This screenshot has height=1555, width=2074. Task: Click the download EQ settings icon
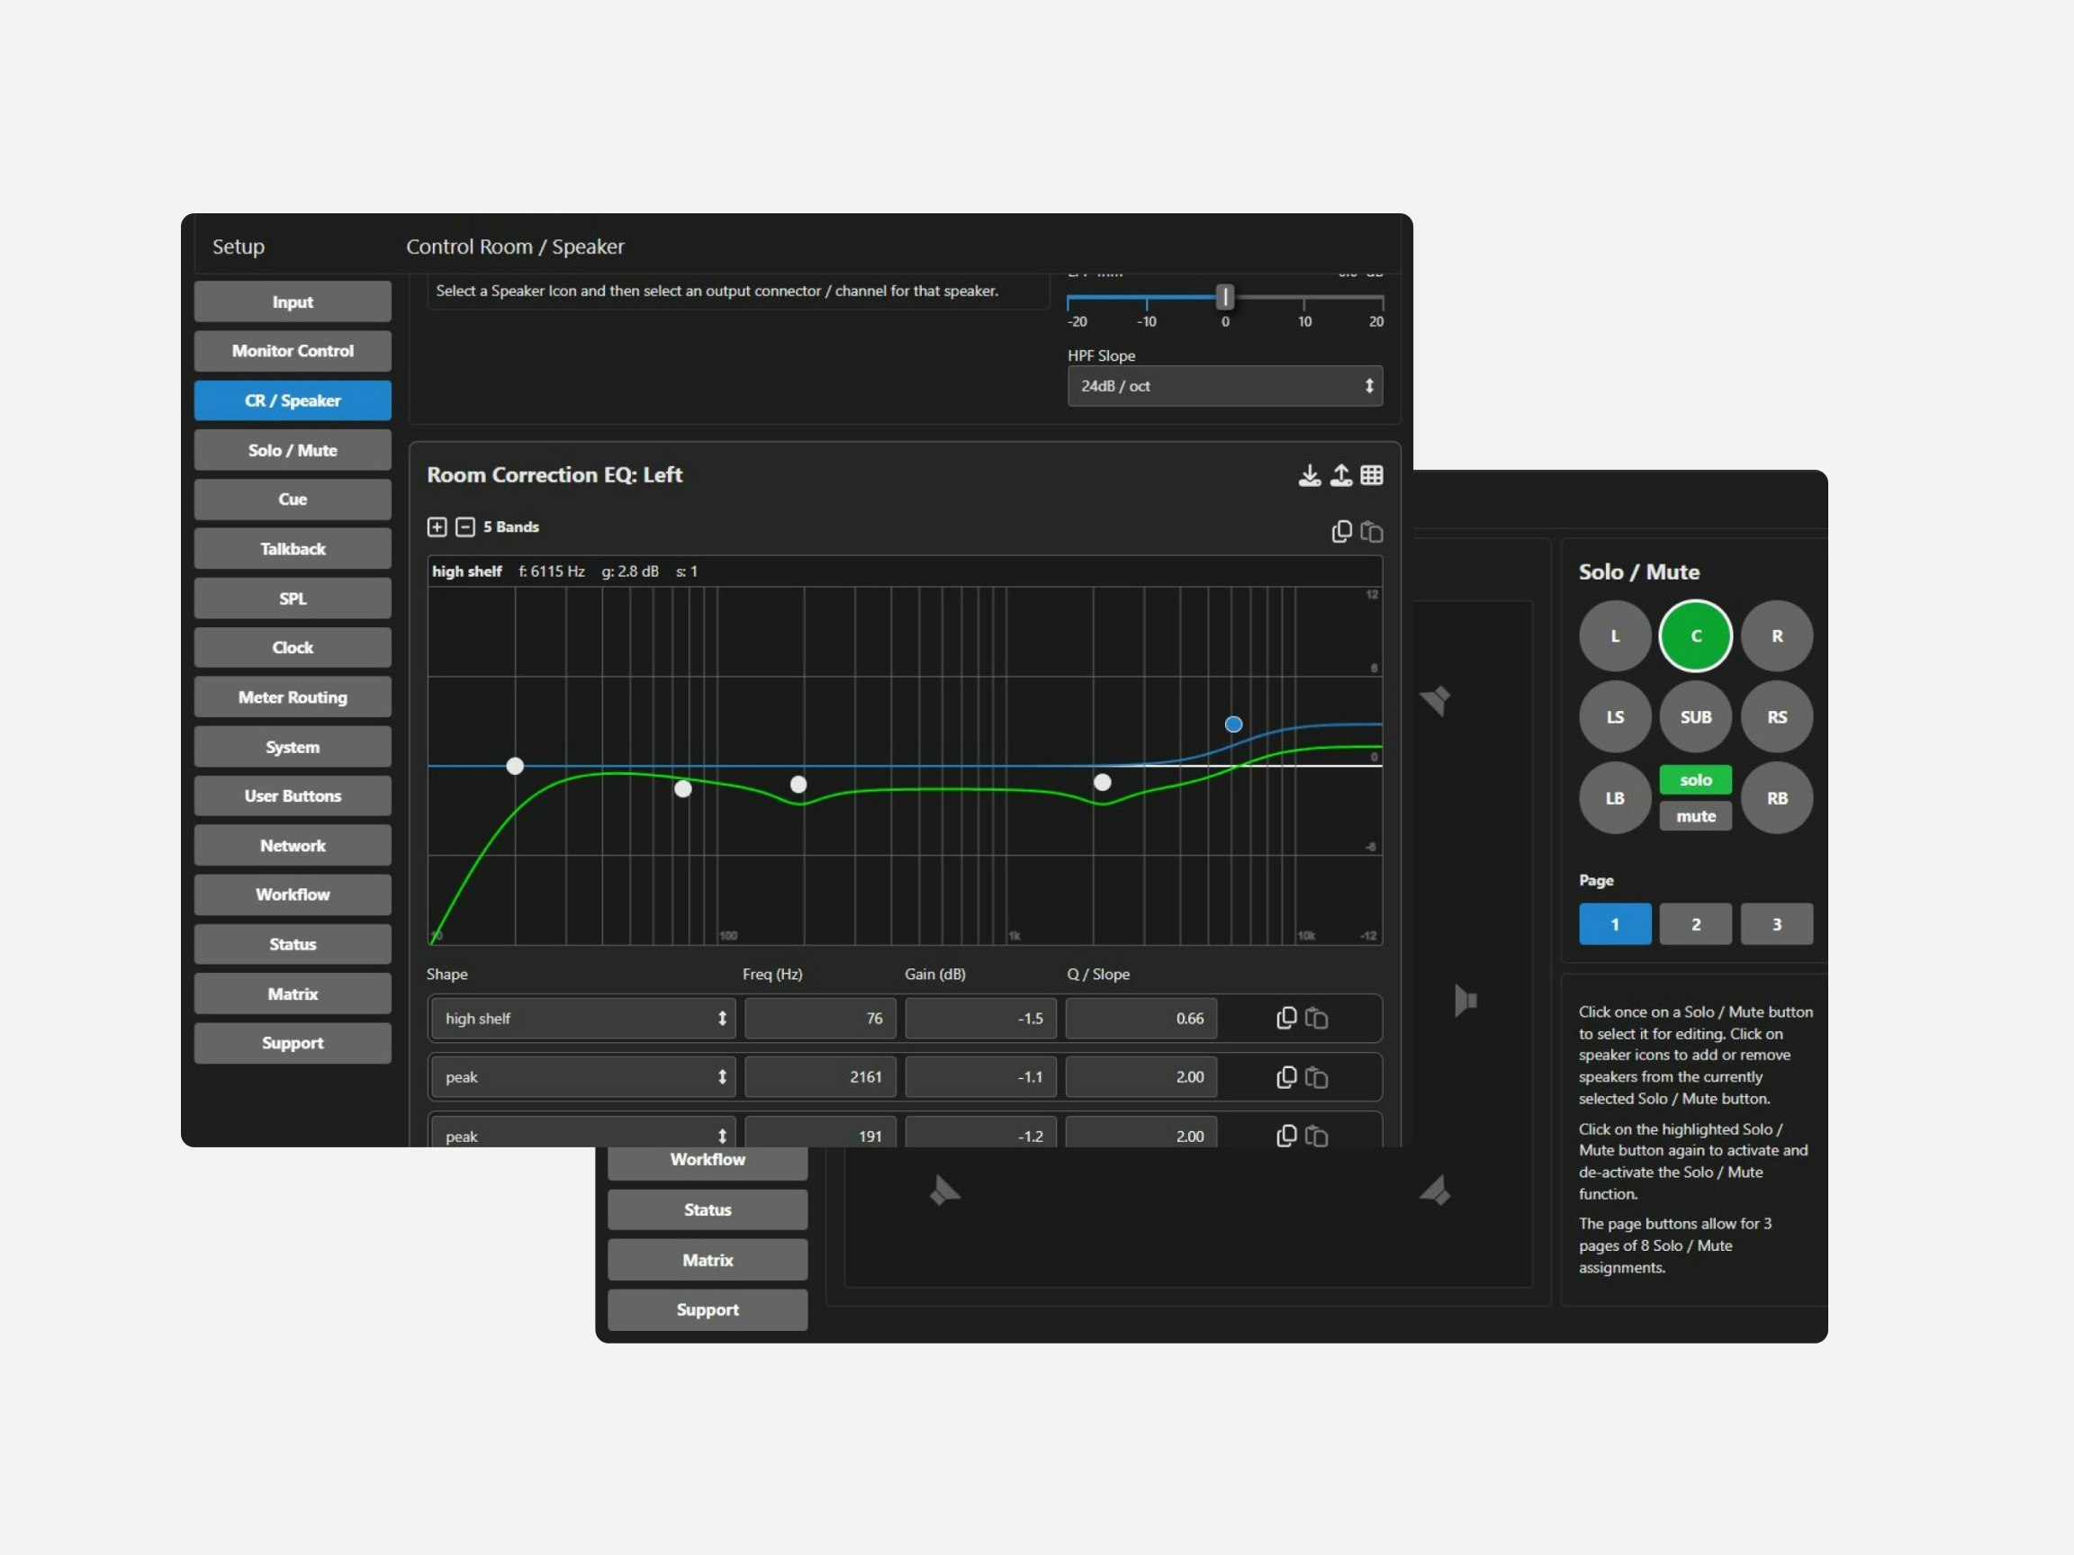click(1308, 475)
